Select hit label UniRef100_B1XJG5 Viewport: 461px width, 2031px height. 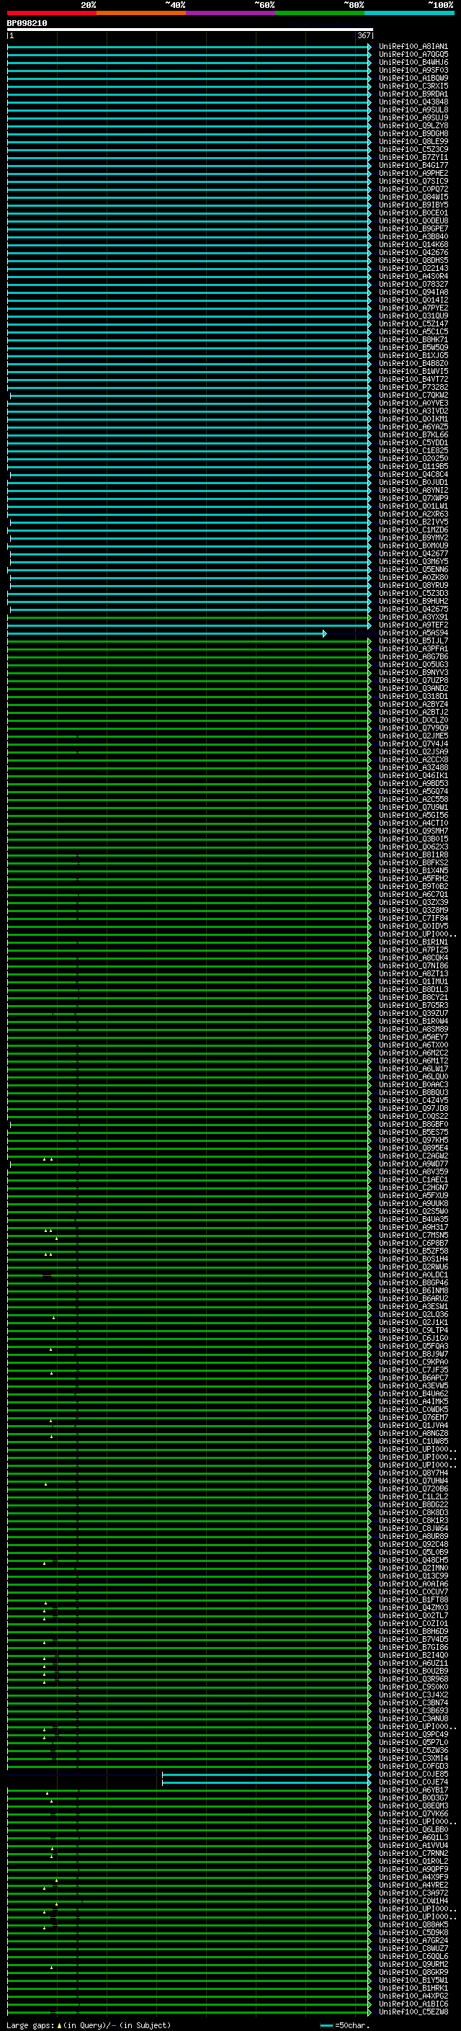[x=413, y=356]
